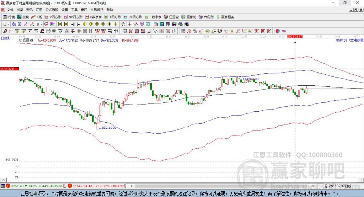Click the status bar grid icon
364x197 pixels.
3,186
